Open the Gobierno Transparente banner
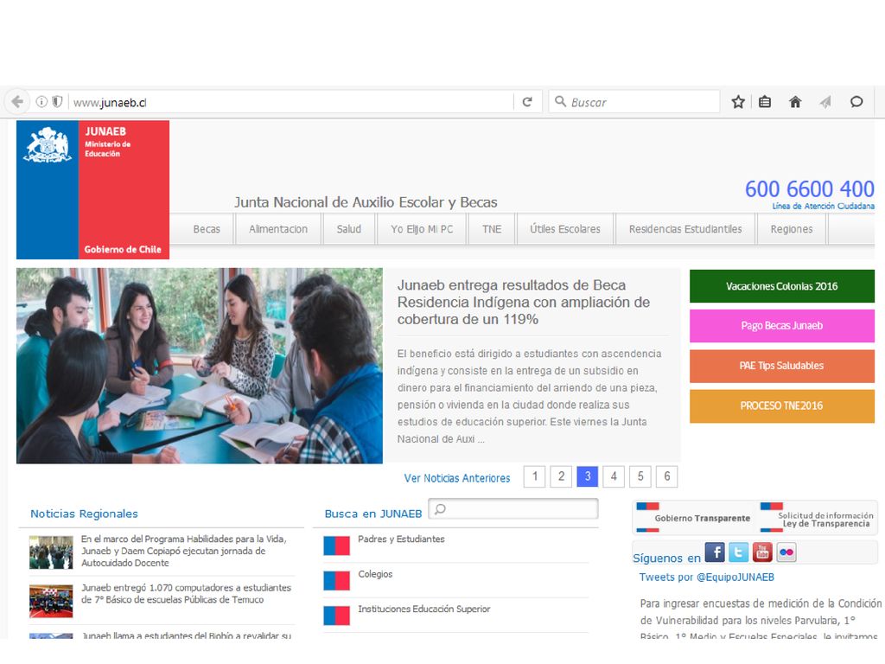This screenshot has height=664, width=885. pyautogui.click(x=694, y=517)
